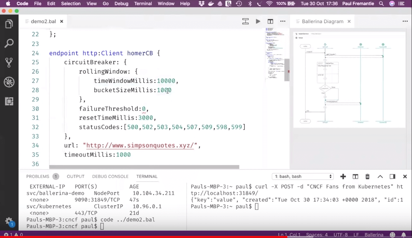The image size is (412, 238).
Task: Open the Search view in activity bar
Action: coord(9,43)
